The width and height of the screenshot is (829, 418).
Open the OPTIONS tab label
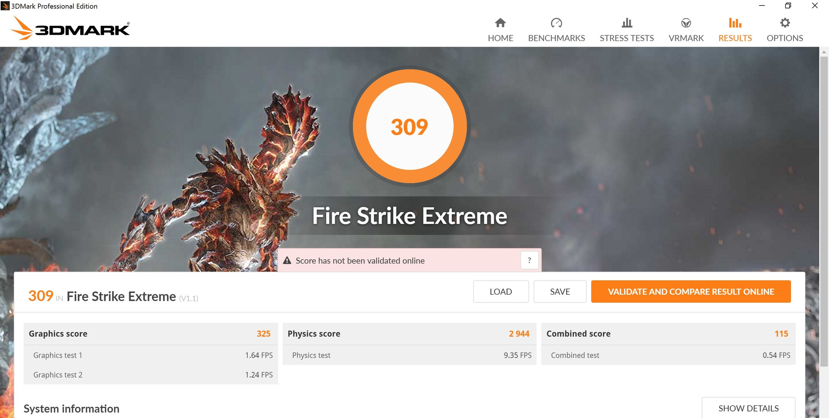coord(785,38)
